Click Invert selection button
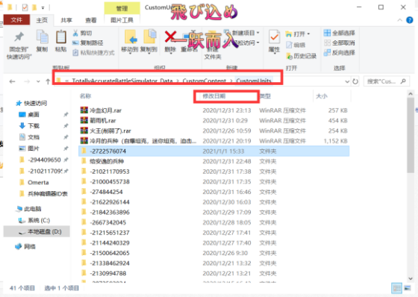Image resolution: width=418 pixels, height=297 pixels. point(339,52)
